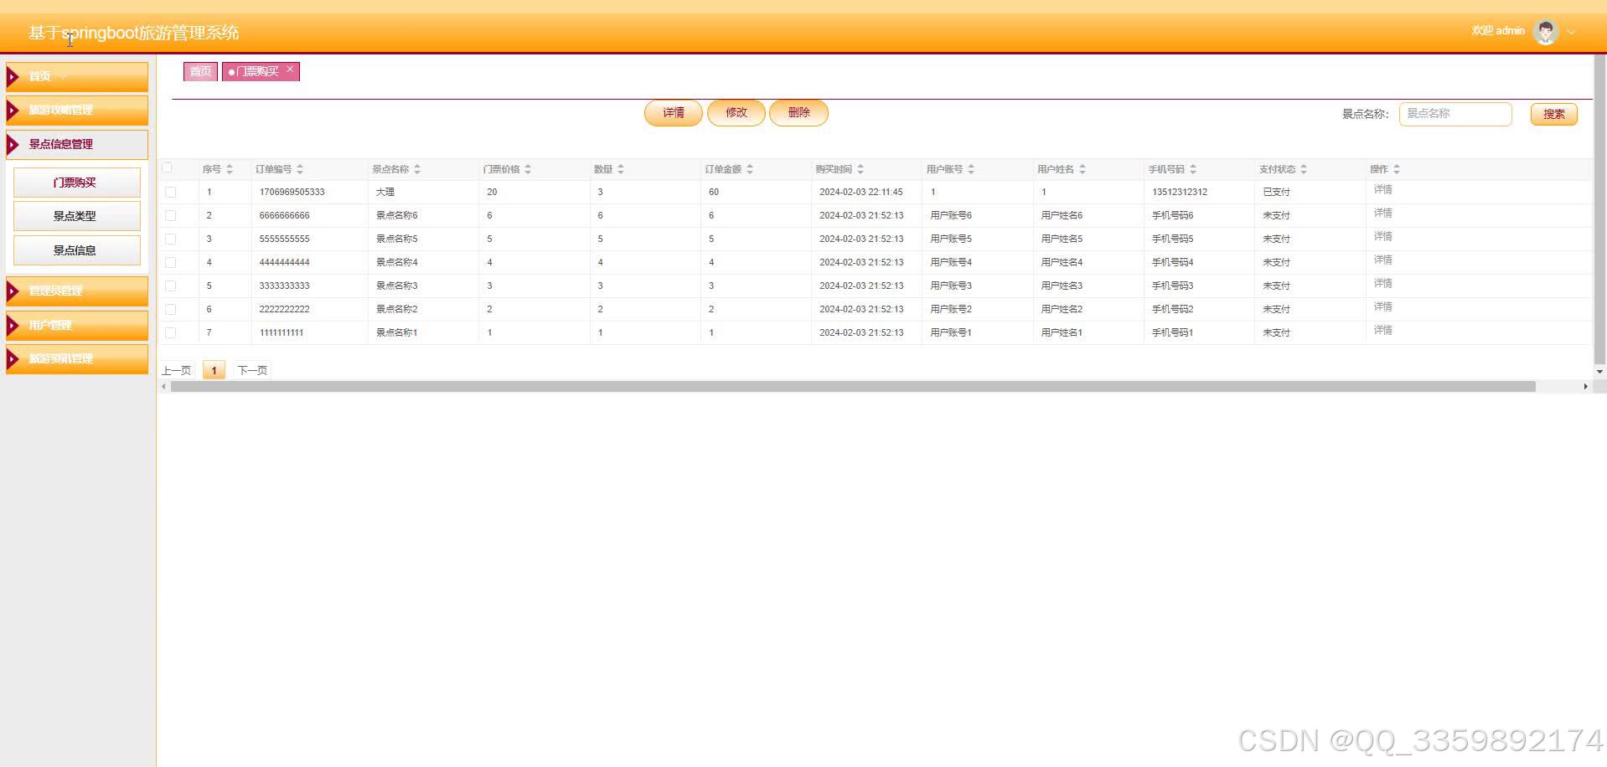Image resolution: width=1607 pixels, height=767 pixels.
Task: Check row with order 1706969505333
Action: pyautogui.click(x=171, y=192)
